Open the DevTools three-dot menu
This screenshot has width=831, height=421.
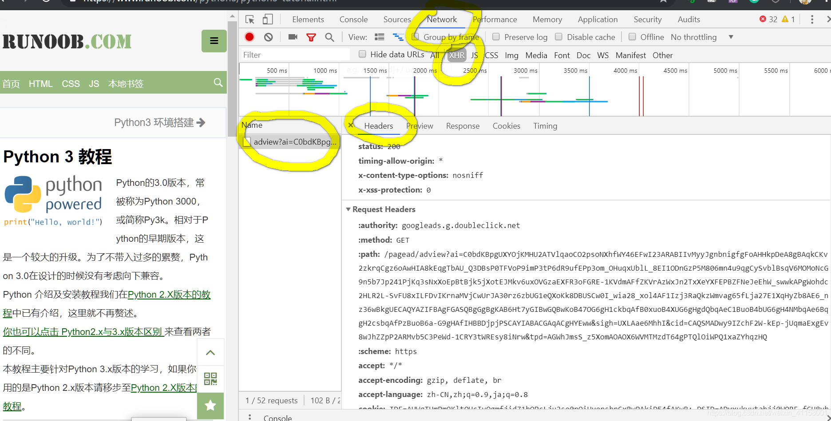pyautogui.click(x=812, y=20)
